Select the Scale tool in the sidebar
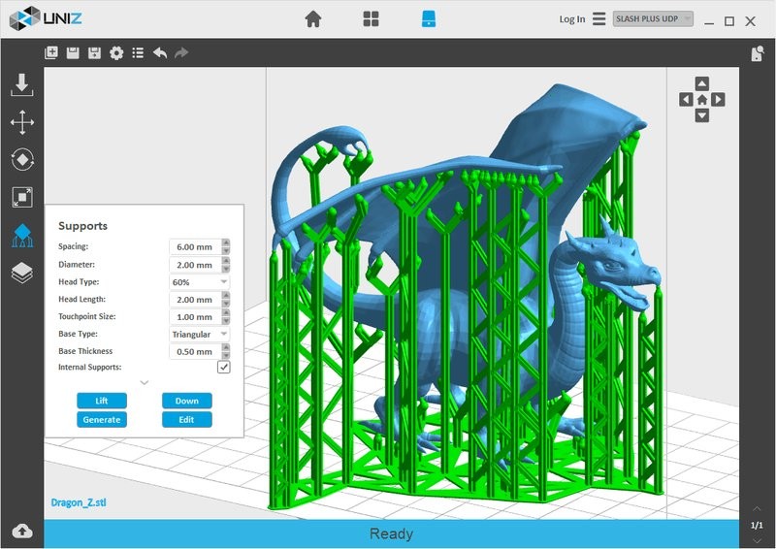 (x=22, y=197)
